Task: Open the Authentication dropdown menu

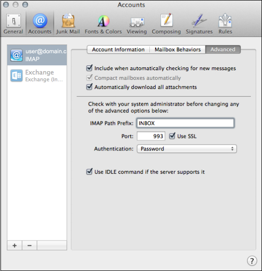Action: coord(187,149)
